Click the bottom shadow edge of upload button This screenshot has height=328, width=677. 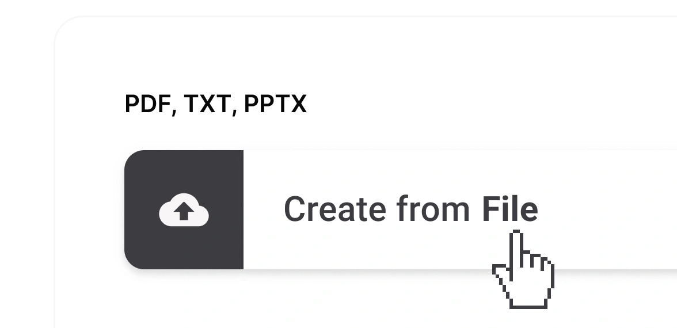(x=403, y=270)
